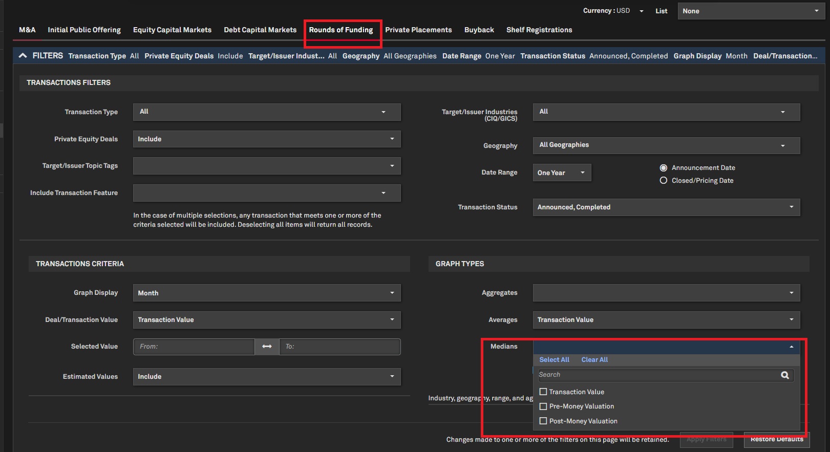This screenshot has height=452, width=830.
Task: Collapse the Medians dropdown arrow
Action: tap(791, 347)
